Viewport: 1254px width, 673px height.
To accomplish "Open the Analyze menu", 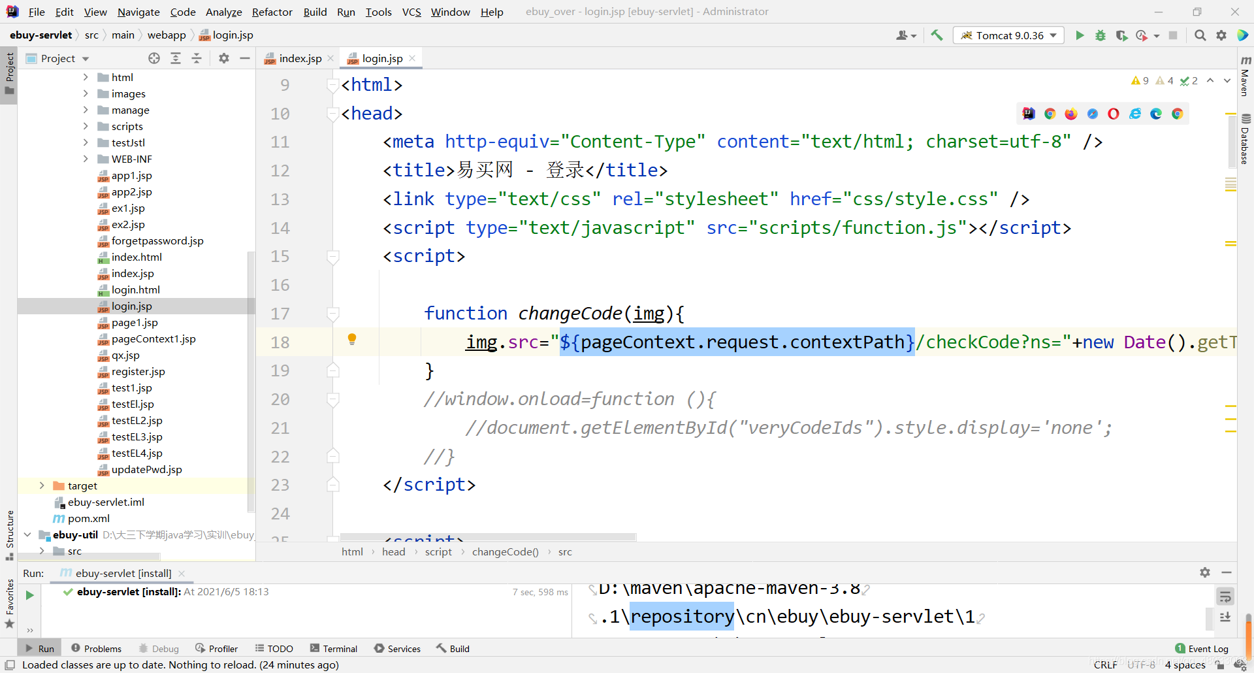I will tap(223, 12).
